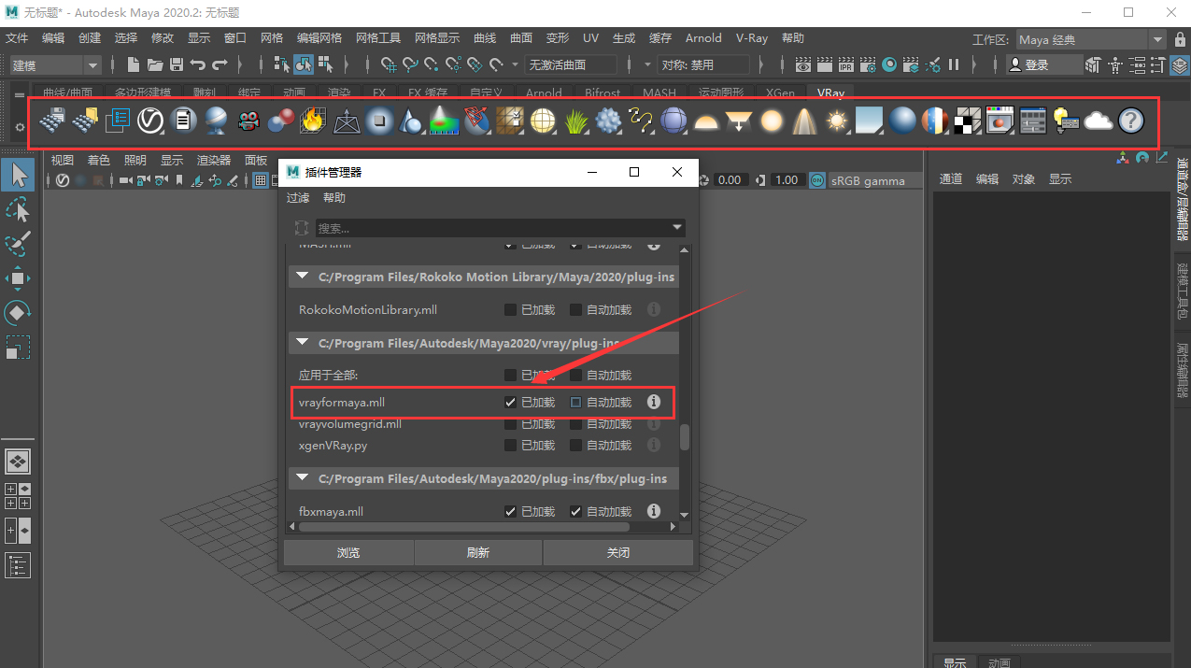
Task: Select the Lasso select tool
Action: point(18,209)
